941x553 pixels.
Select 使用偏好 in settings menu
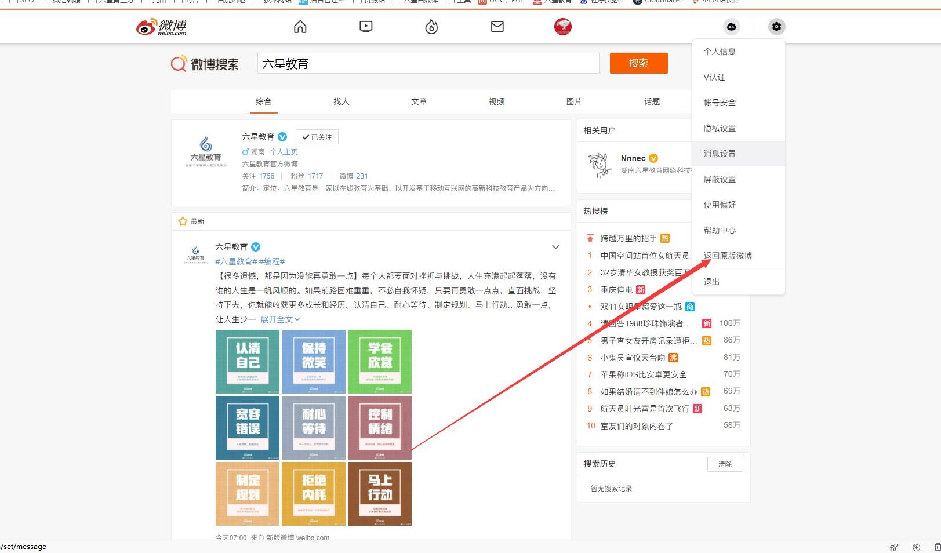pos(739,205)
